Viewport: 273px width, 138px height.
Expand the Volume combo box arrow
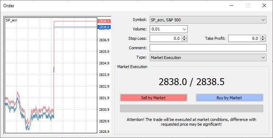[x=184, y=29]
